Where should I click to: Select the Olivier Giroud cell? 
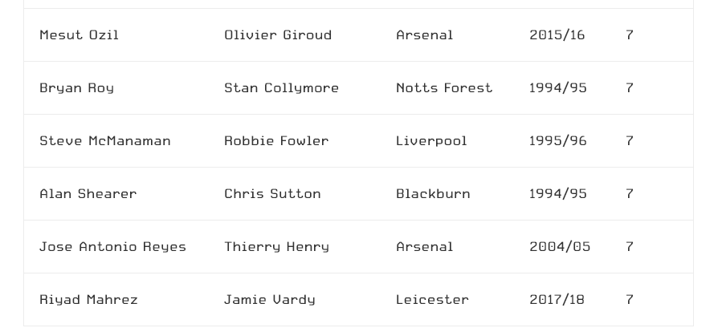[x=278, y=35]
